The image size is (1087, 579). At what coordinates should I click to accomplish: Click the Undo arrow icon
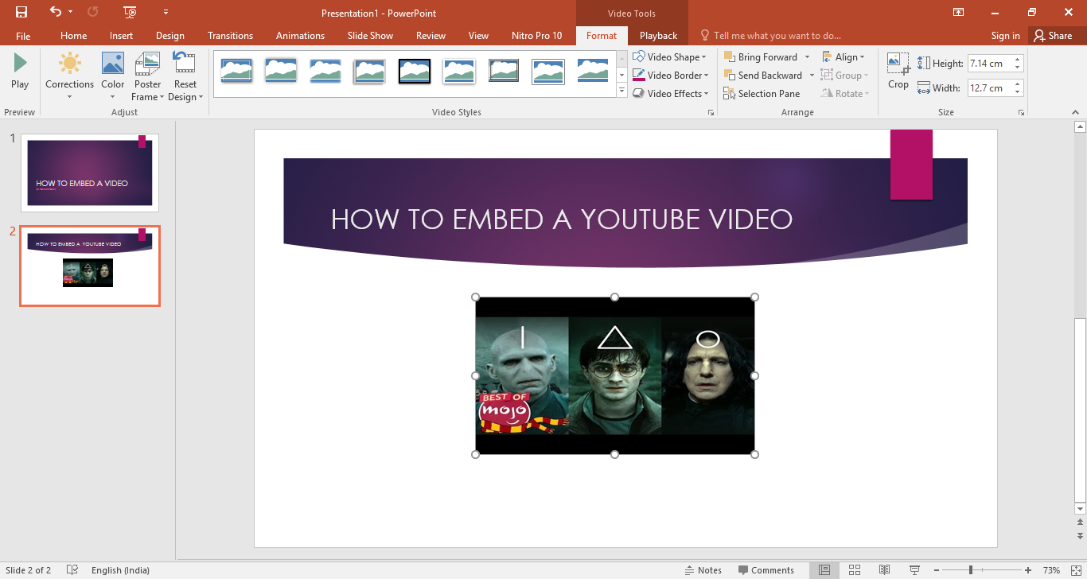(x=55, y=12)
